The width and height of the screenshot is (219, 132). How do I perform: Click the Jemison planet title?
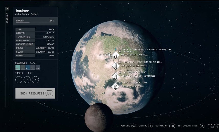22,11
